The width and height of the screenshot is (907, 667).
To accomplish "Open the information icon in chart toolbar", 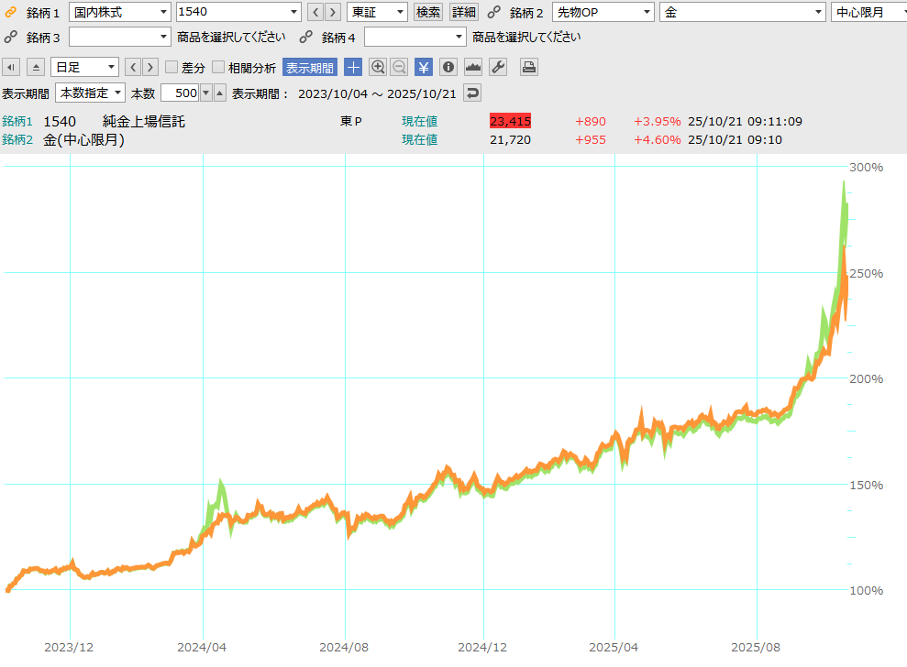I will (x=448, y=67).
